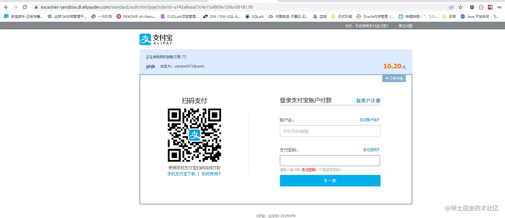505x218 pixels.
Task: Open the 蓝湖 bookmark
Action: tap(320, 16)
